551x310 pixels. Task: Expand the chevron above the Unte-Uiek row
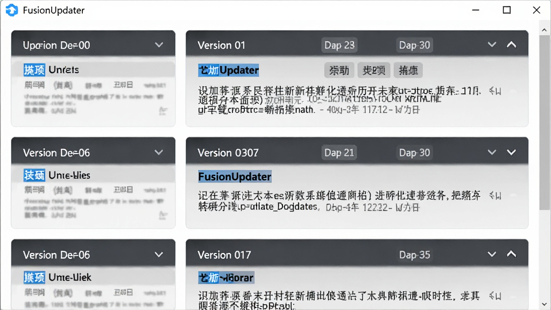159,255
